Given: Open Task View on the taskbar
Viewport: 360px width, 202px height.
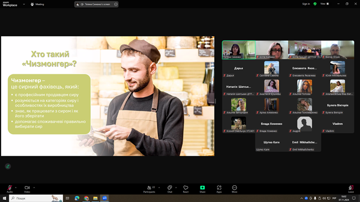Looking at the screenshot, I should tap(68, 198).
